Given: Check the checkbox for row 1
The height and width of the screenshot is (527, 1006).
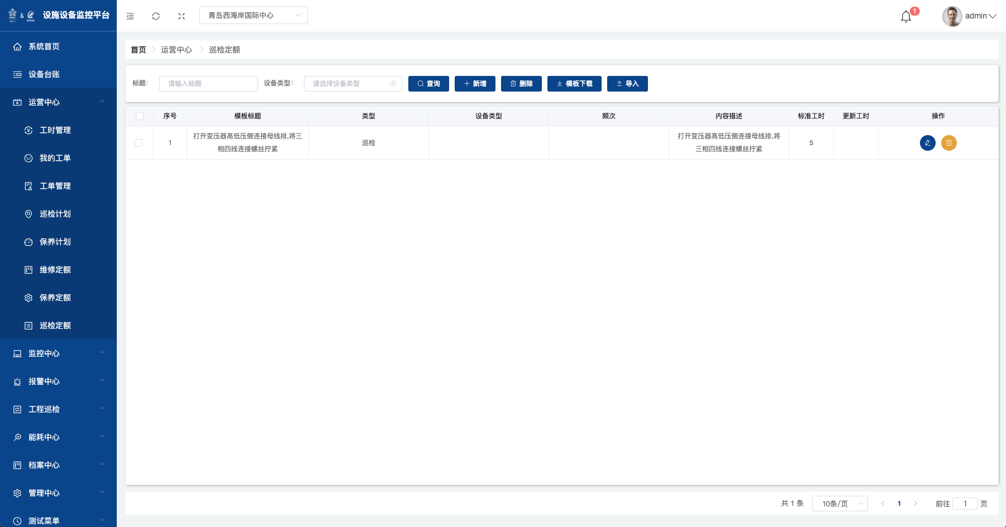Looking at the screenshot, I should coord(139,143).
